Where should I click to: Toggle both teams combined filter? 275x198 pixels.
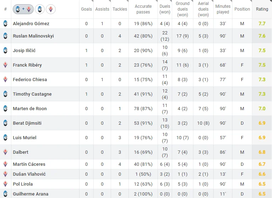[23, 9]
